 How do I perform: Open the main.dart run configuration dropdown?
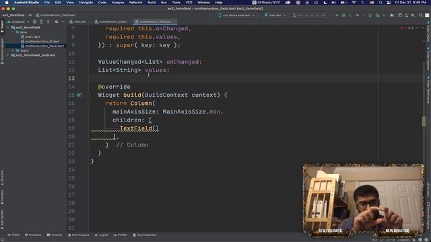pyautogui.click(x=275, y=15)
